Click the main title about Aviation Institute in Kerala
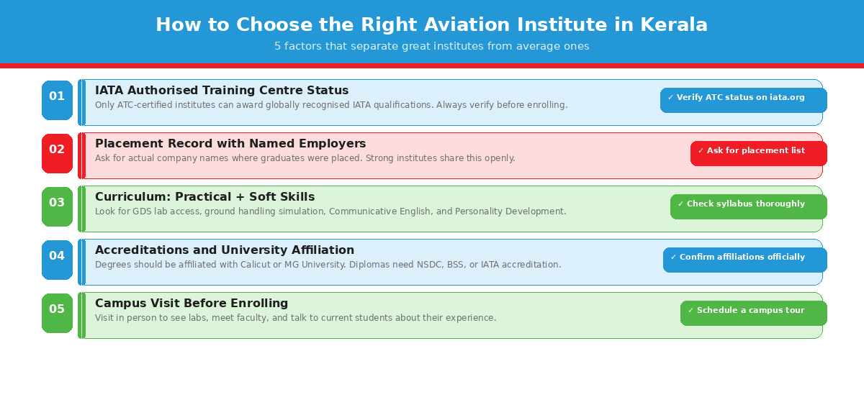This screenshot has height=410, width=864. [x=431, y=25]
